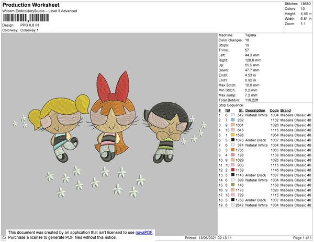
Task: Click the 'Stop Sequence:' heading
Action: [x=231, y=105]
